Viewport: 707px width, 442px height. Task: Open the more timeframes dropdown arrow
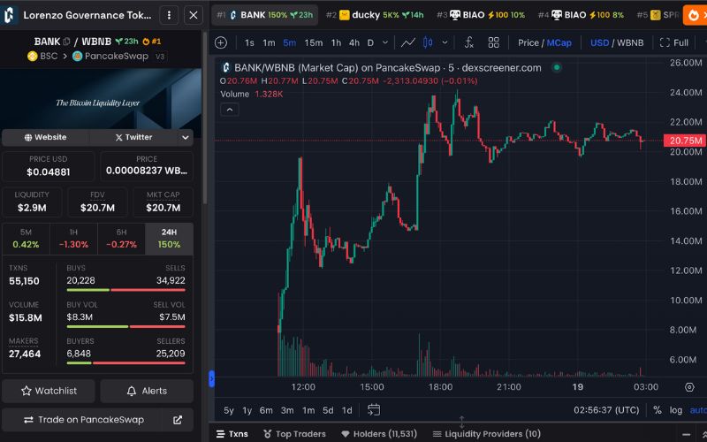pos(385,42)
